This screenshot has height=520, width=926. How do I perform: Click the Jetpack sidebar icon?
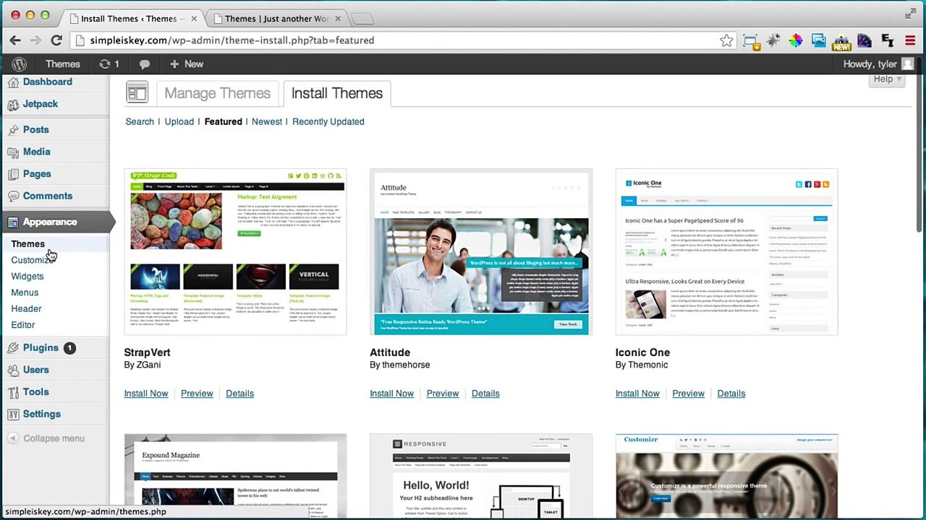pyautogui.click(x=13, y=105)
